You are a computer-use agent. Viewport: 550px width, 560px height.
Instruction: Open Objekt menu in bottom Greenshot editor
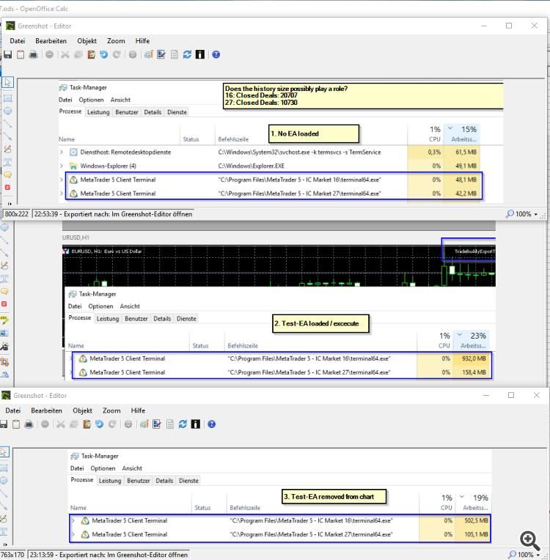(82, 410)
